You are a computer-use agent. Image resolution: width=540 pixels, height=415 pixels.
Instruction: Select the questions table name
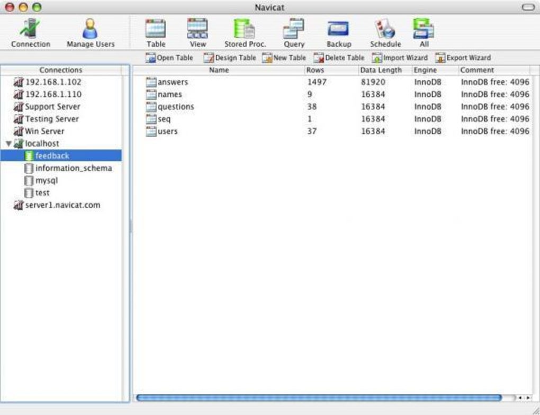pyautogui.click(x=176, y=107)
